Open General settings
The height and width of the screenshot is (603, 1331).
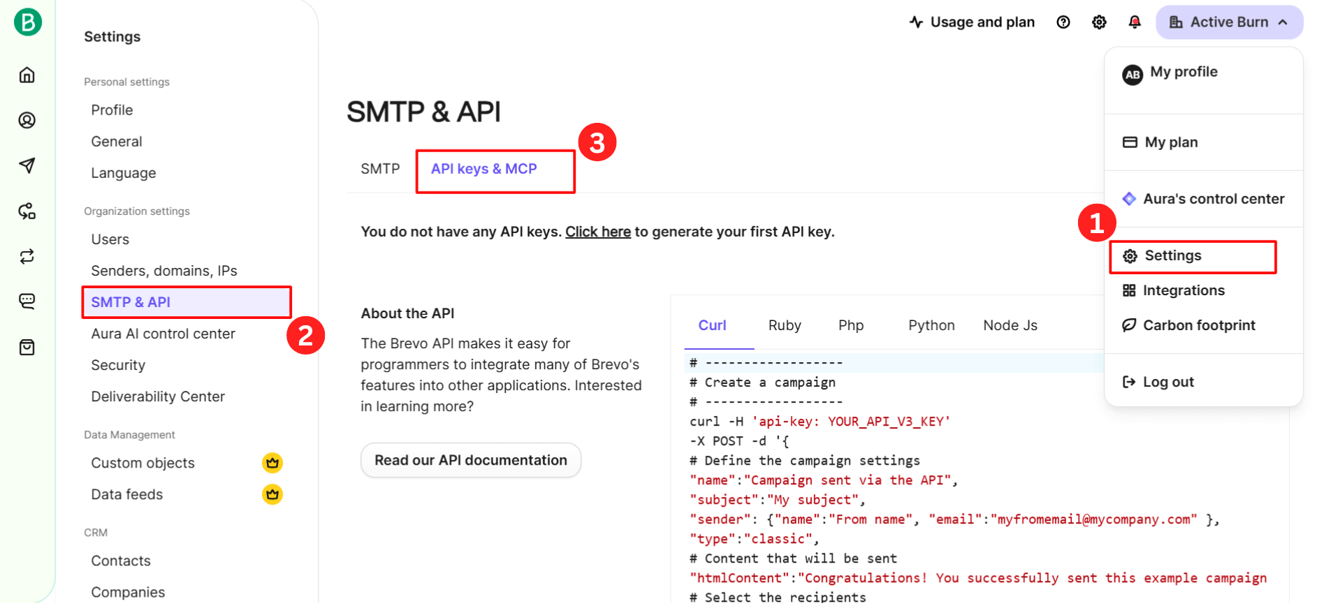117,141
